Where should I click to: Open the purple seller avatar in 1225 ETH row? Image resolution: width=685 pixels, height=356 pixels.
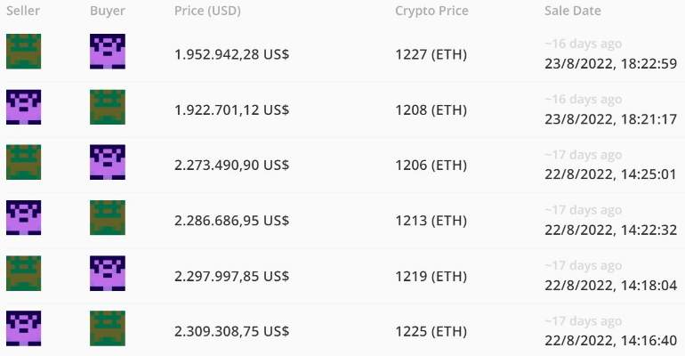[x=24, y=328]
